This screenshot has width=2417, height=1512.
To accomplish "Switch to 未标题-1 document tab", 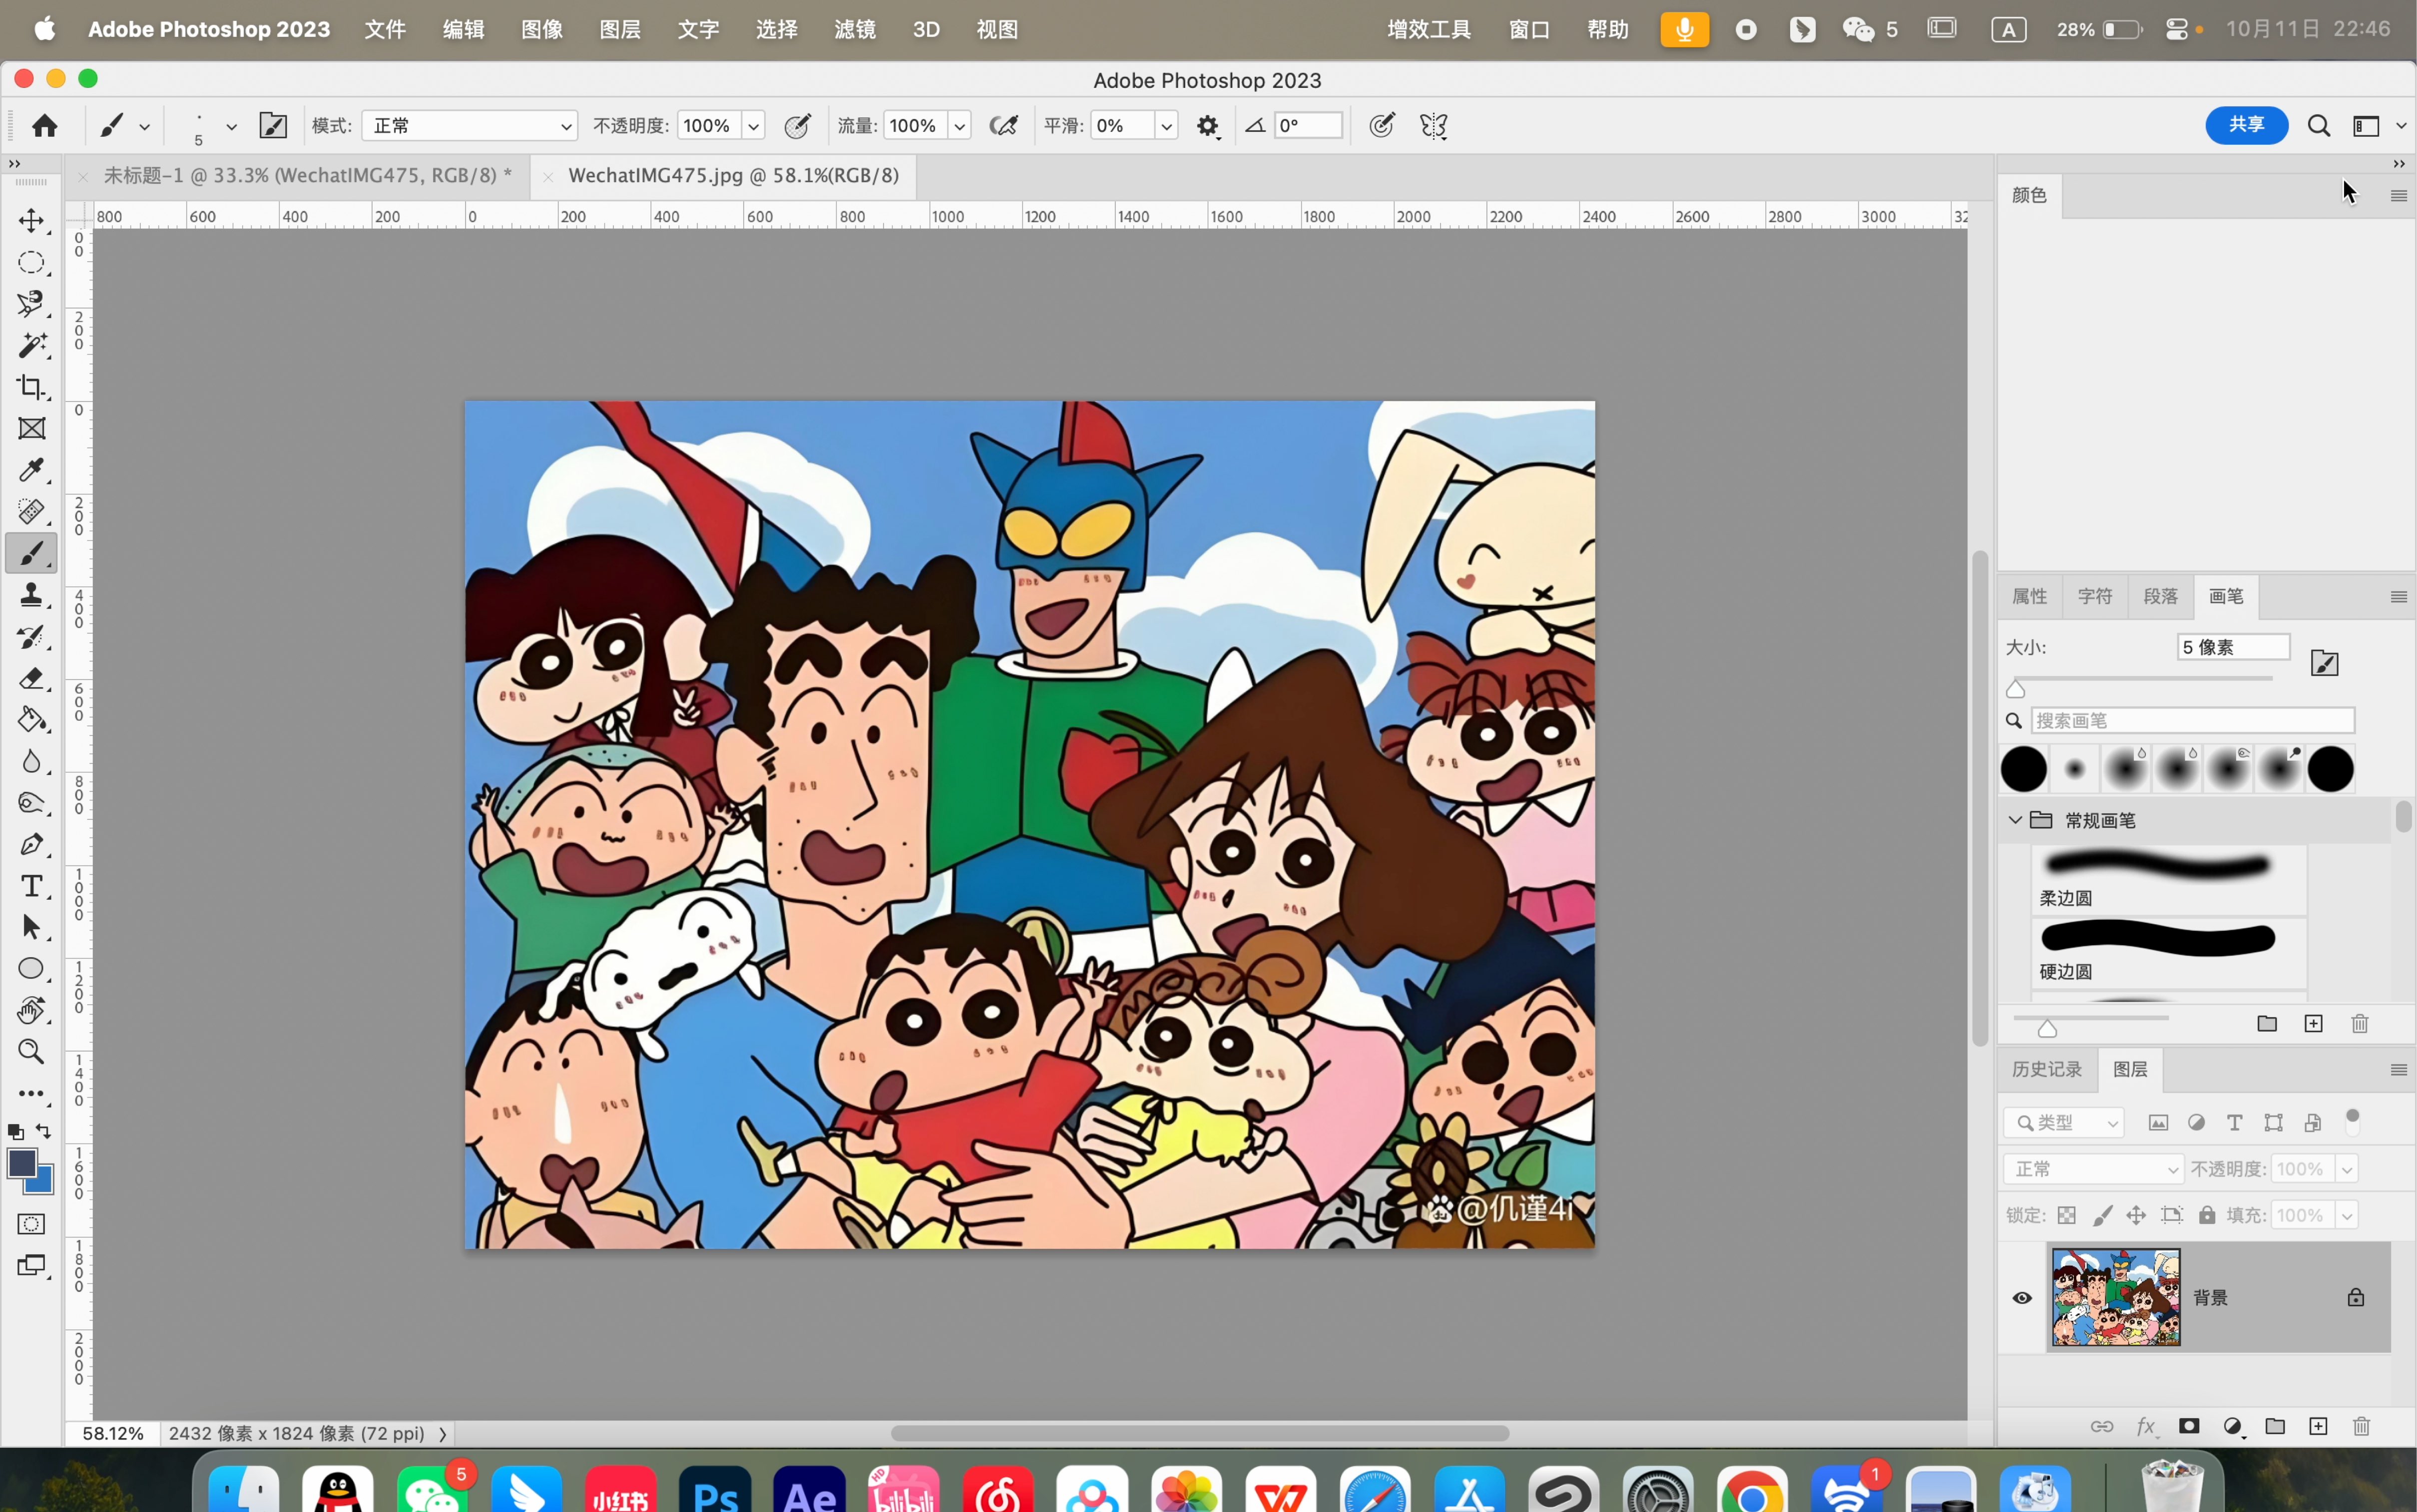I will [x=308, y=176].
